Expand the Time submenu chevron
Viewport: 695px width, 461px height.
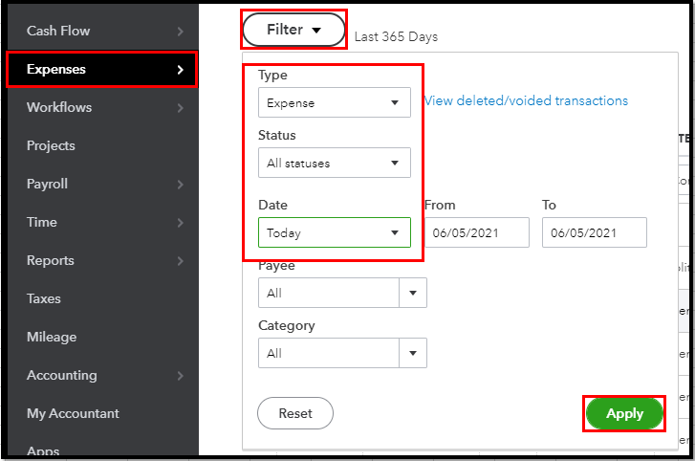click(180, 223)
